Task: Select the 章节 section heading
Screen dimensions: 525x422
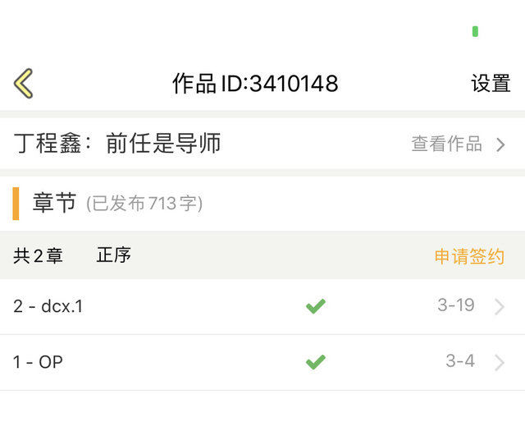Action: (x=54, y=203)
